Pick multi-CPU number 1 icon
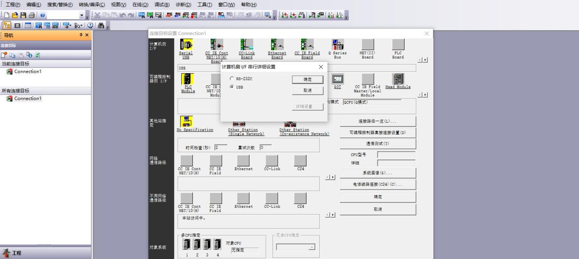 187,245
